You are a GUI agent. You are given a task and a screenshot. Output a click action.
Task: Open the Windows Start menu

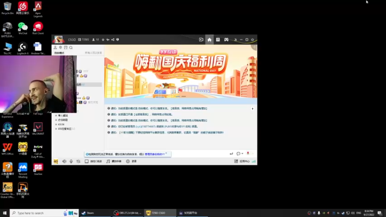pos(5,213)
